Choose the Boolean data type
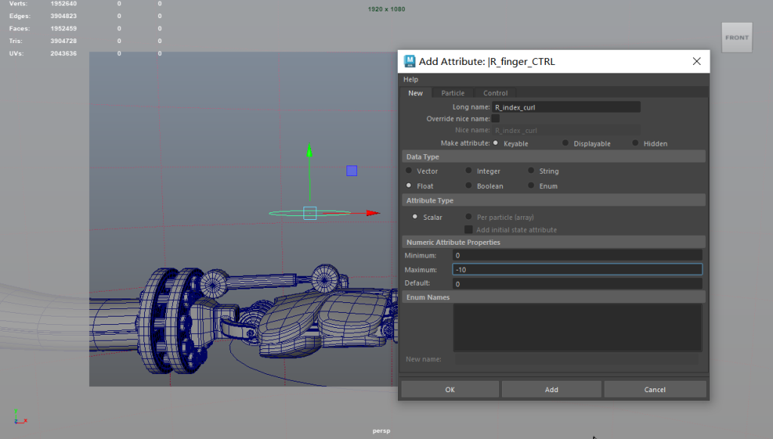This screenshot has height=439, width=773. point(468,185)
